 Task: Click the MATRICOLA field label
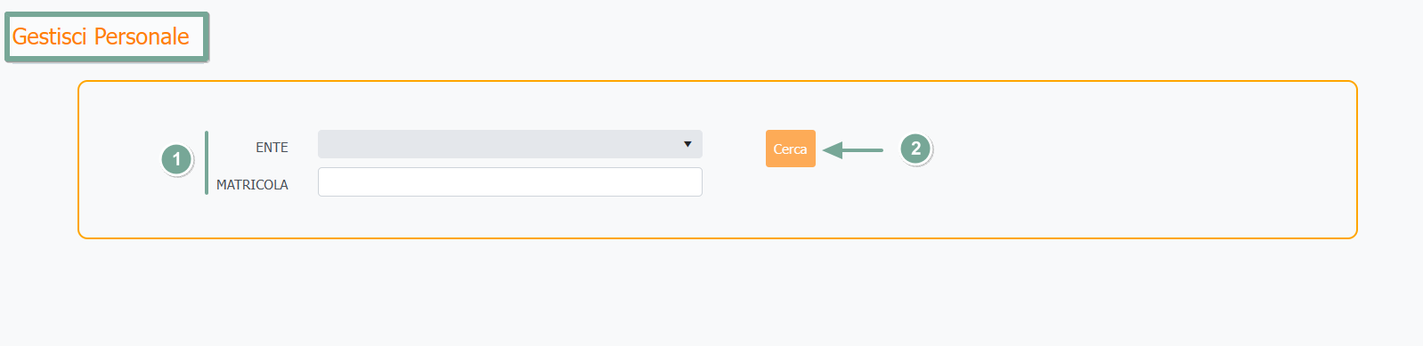[252, 185]
